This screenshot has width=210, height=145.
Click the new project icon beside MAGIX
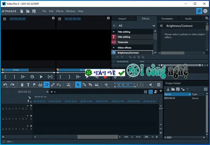tap(22, 11)
